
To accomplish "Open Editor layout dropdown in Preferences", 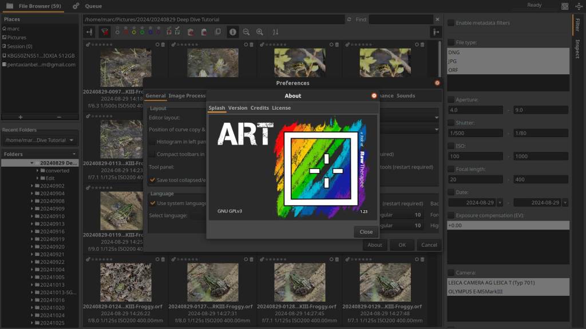I will point(437,118).
